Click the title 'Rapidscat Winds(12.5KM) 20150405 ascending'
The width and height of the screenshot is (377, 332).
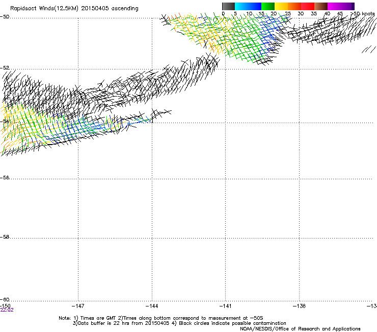tap(74, 9)
